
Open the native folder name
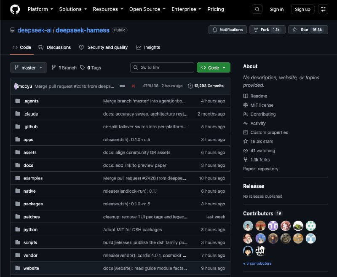click(29, 191)
